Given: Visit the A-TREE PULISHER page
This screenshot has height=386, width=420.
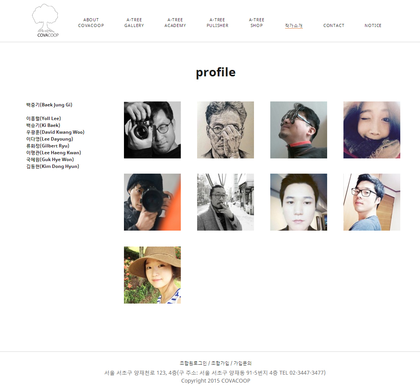Looking at the screenshot, I should click(218, 23).
